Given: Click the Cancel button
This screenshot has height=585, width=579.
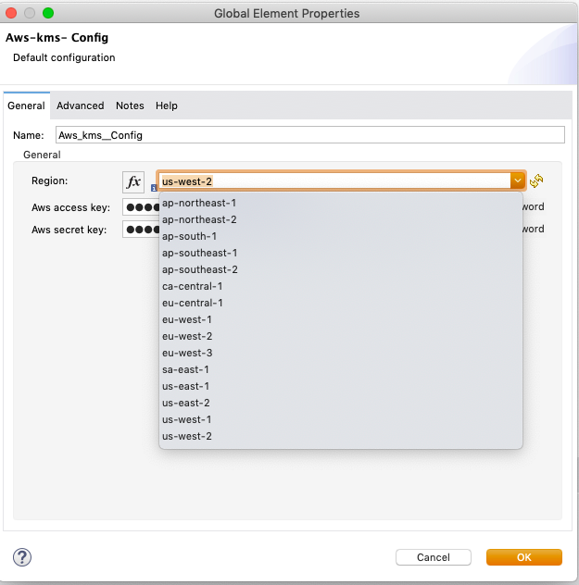Looking at the screenshot, I should point(433,557).
